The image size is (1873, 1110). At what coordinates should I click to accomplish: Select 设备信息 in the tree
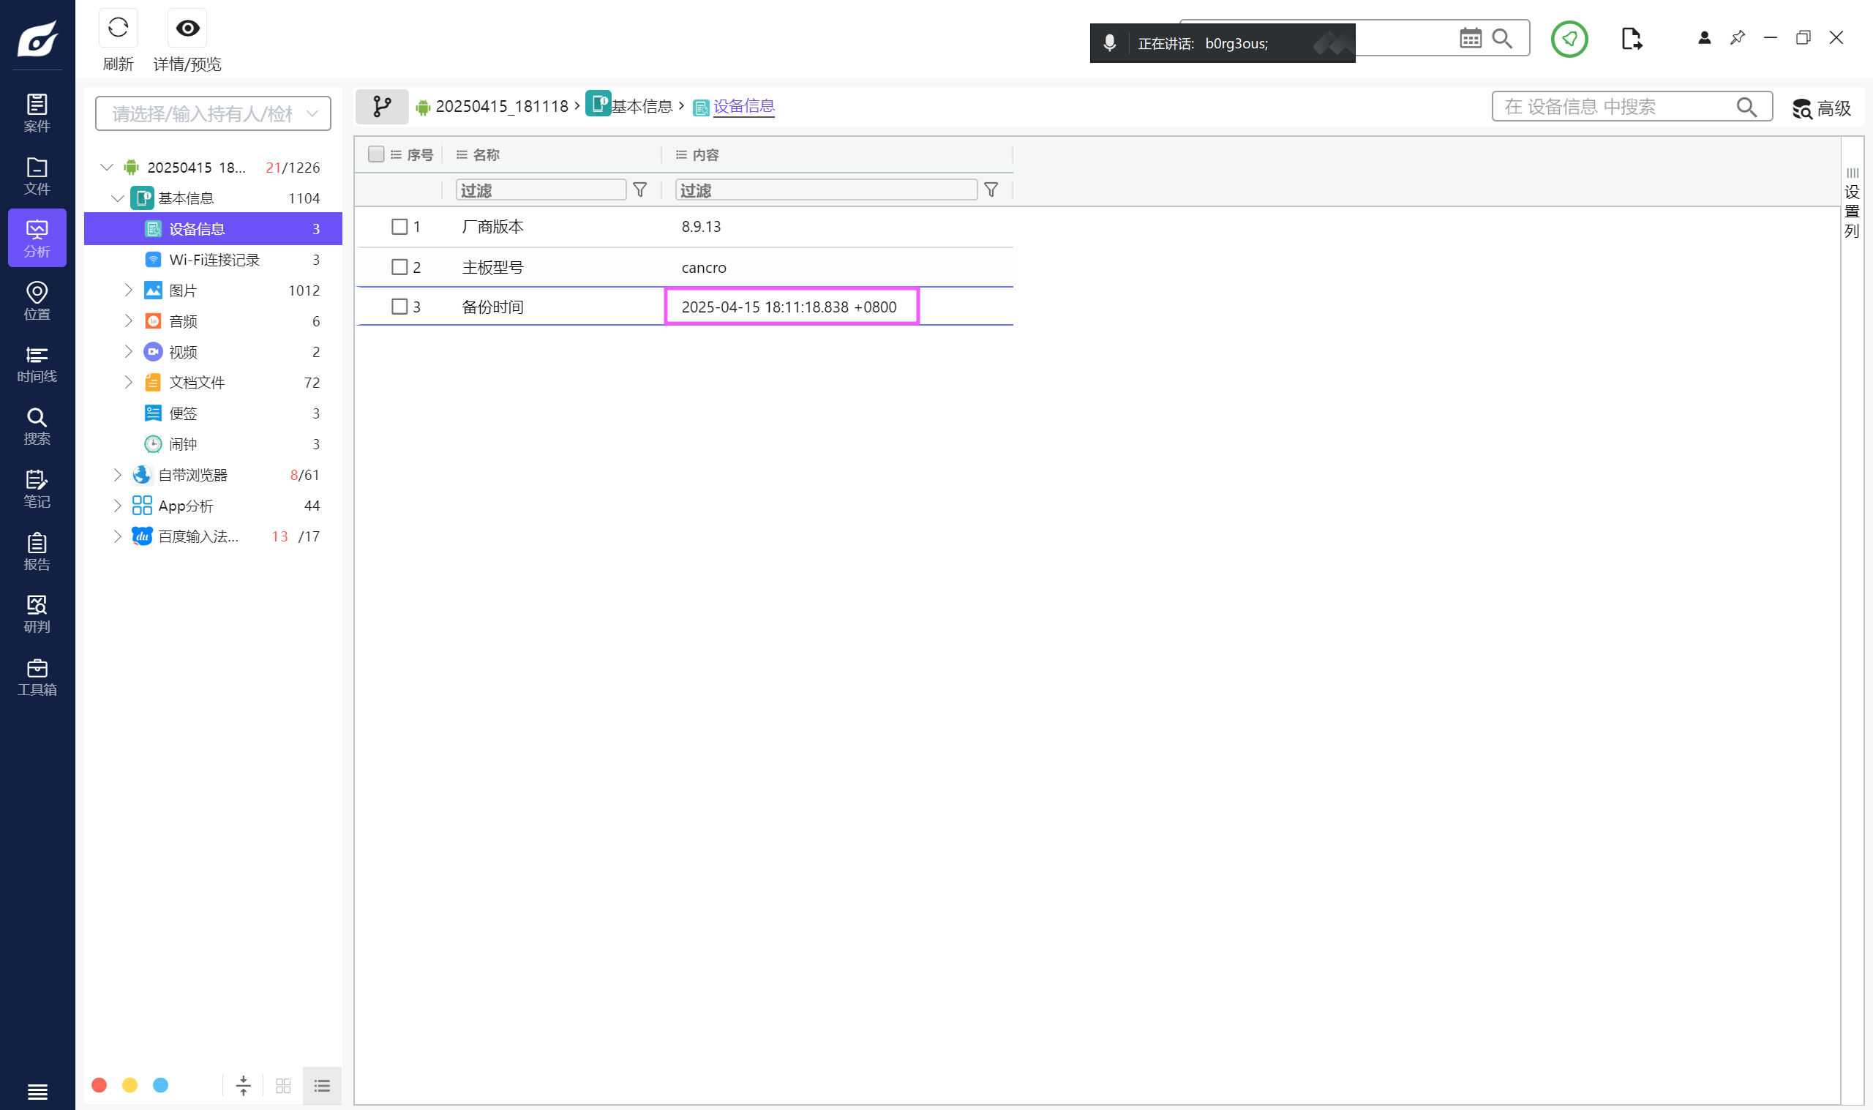[x=213, y=229]
